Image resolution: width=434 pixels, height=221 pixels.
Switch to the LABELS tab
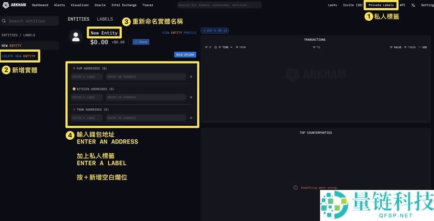[105, 19]
